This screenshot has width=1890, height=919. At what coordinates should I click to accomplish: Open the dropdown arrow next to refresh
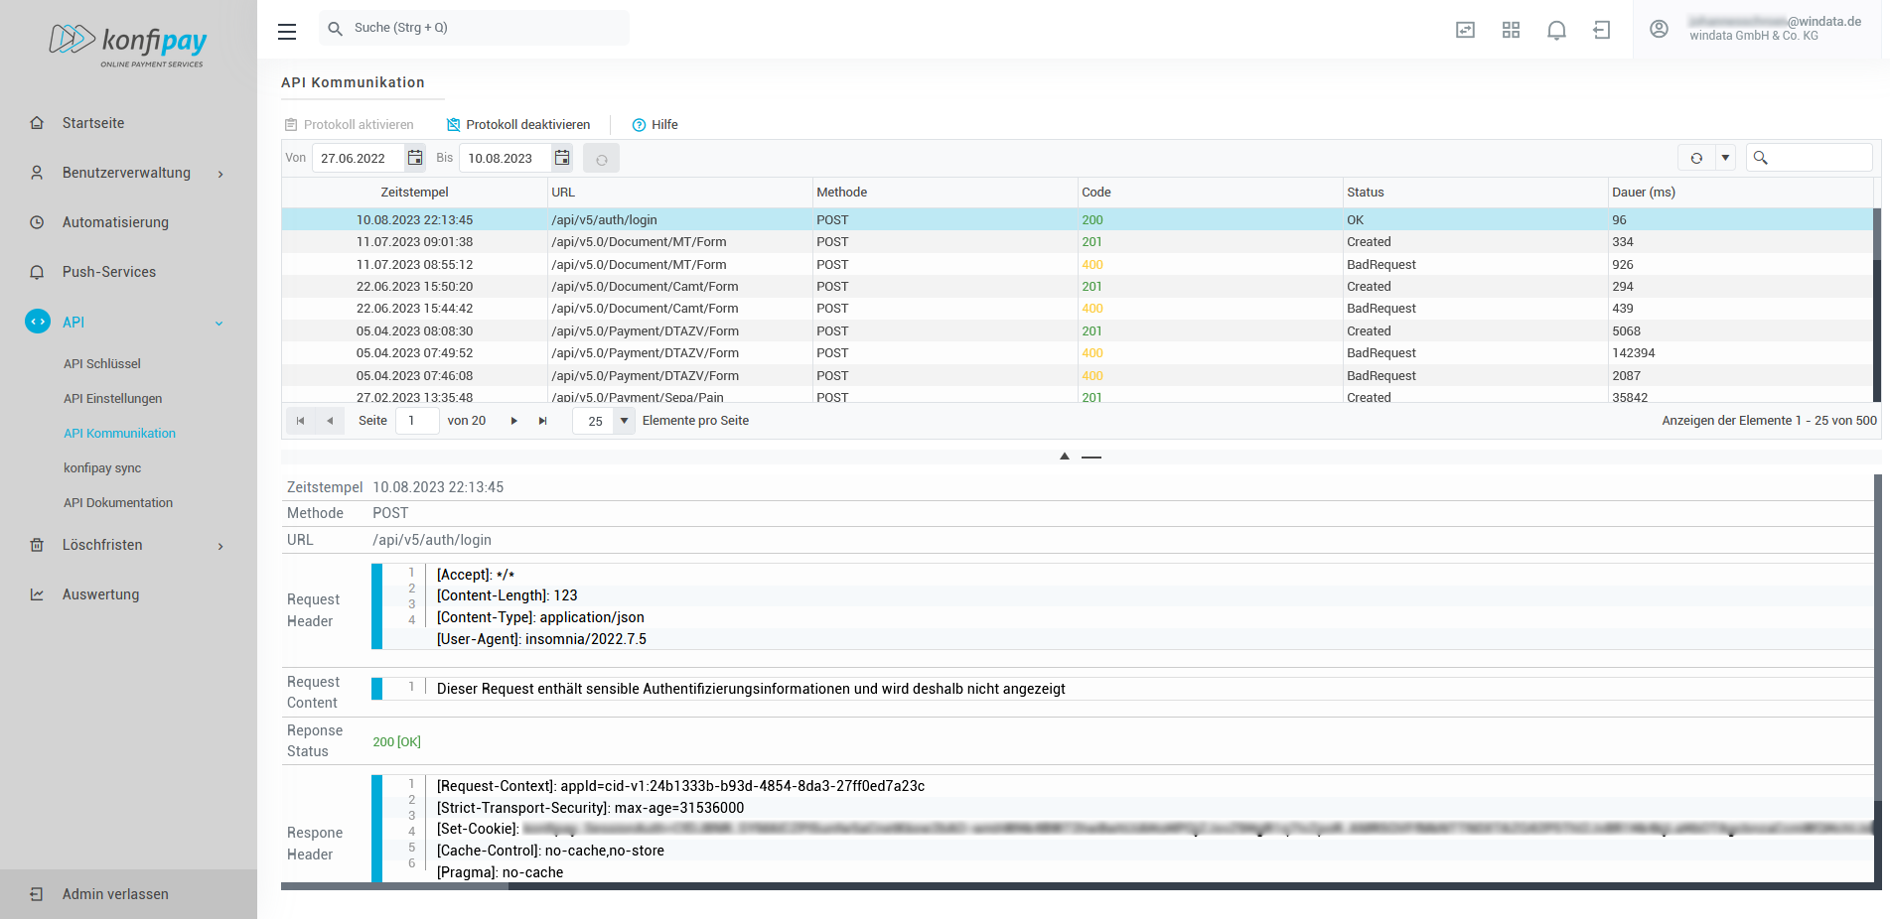coord(1725,158)
